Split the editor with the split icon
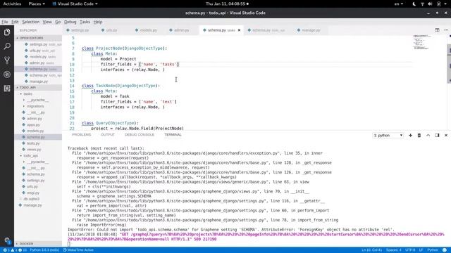The image size is (451, 253). tap(437, 30)
